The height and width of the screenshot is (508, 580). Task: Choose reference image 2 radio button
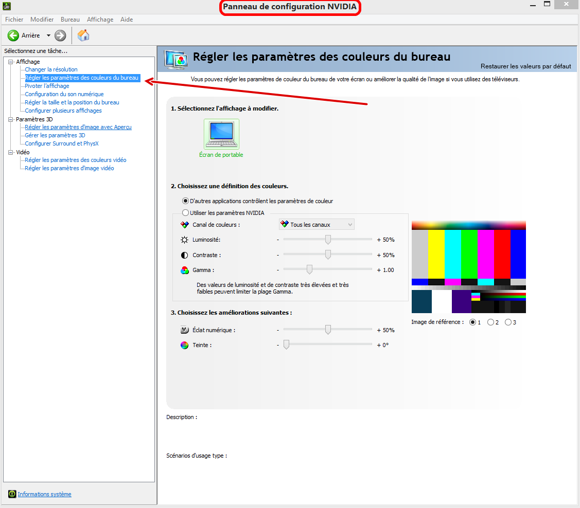pyautogui.click(x=490, y=322)
